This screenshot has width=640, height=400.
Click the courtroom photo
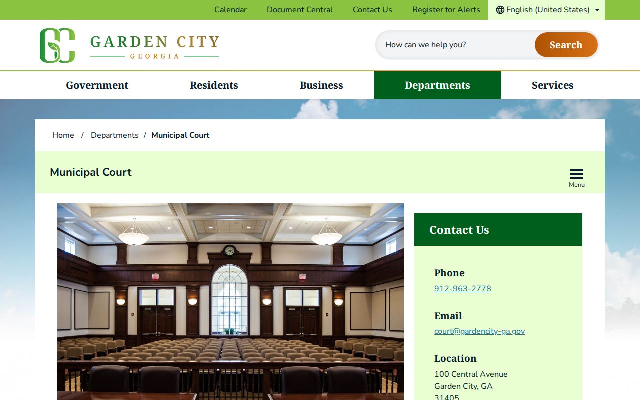230,301
